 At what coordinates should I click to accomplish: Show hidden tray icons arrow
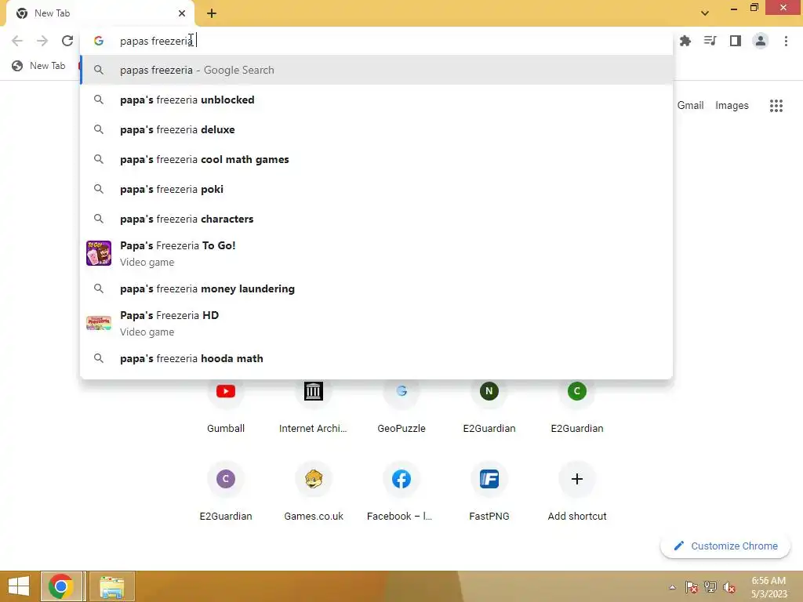coord(672,587)
